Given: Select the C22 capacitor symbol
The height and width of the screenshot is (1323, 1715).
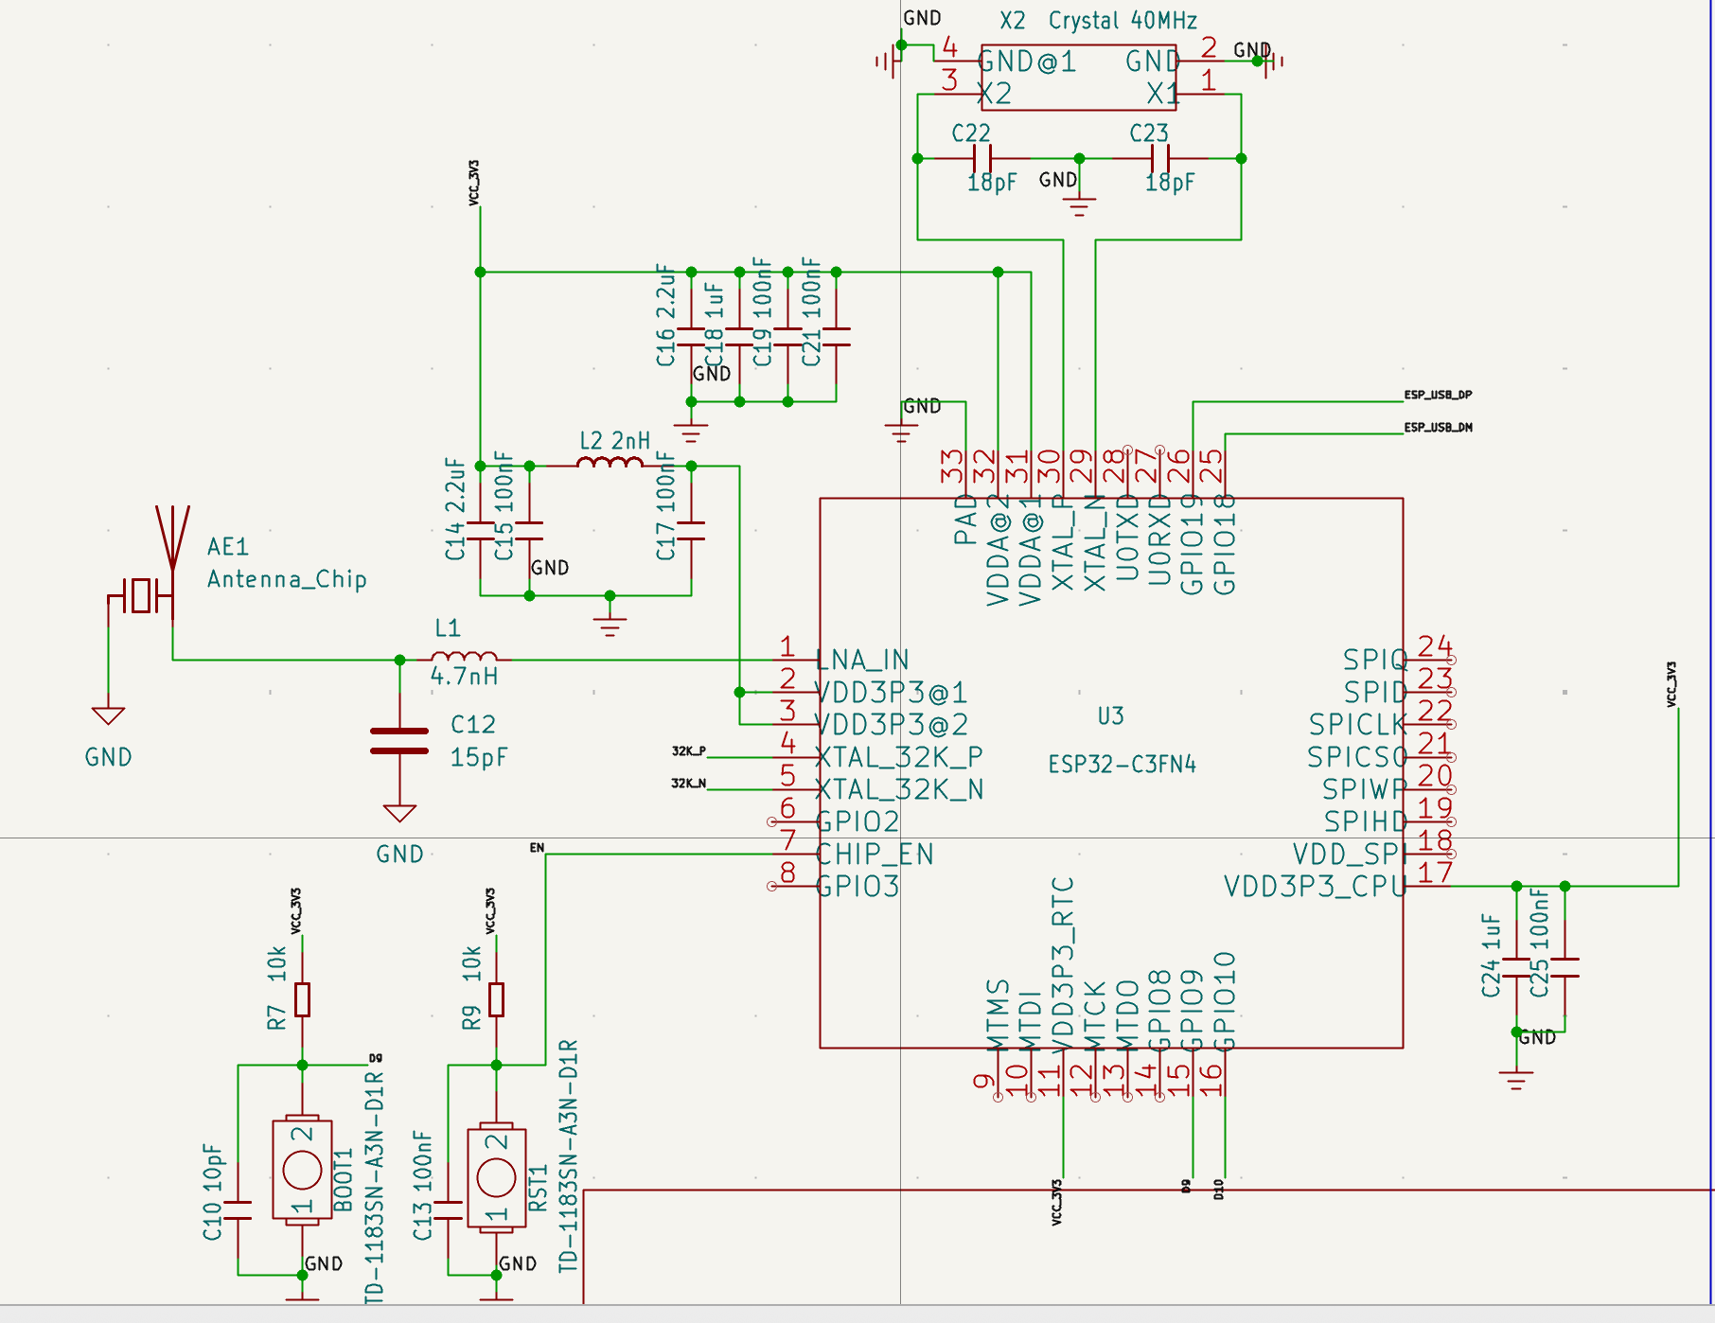Looking at the screenshot, I should [981, 158].
